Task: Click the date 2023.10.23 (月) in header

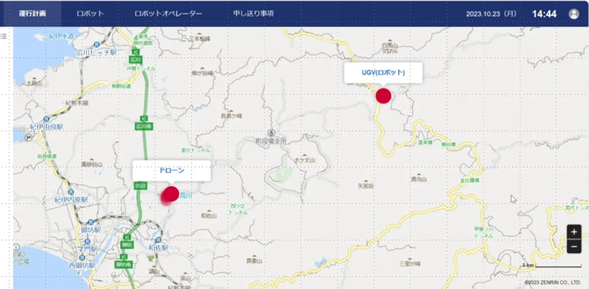Action: tap(491, 14)
